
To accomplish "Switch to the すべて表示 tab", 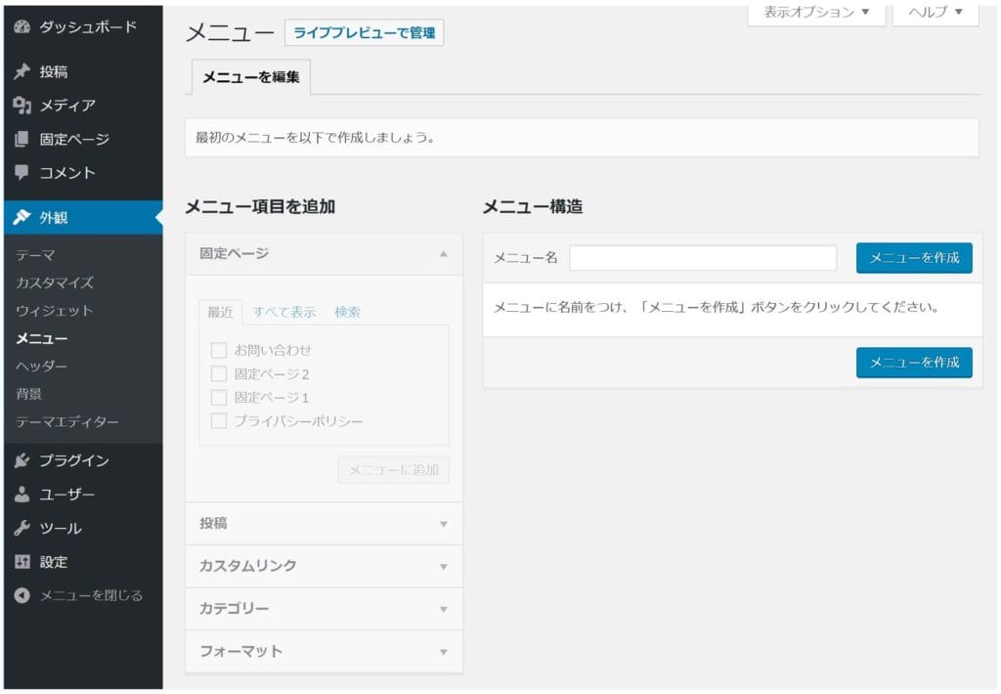I will [x=284, y=312].
